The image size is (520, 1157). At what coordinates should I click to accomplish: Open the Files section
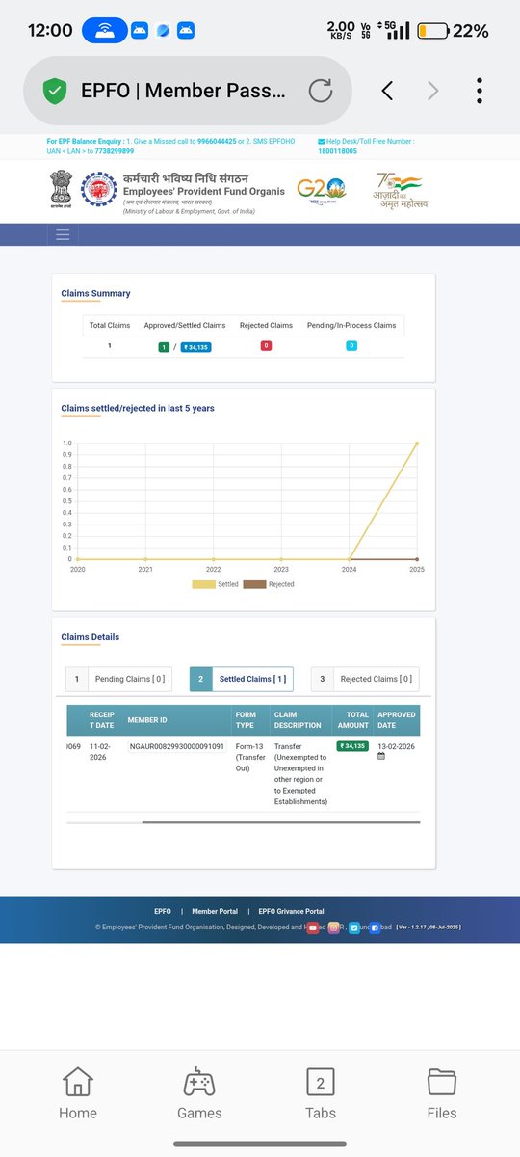click(x=442, y=1093)
